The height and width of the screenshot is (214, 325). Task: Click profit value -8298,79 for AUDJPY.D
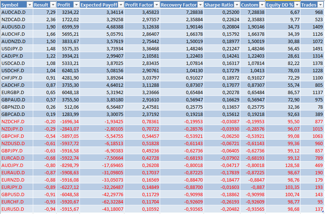[69, 165]
